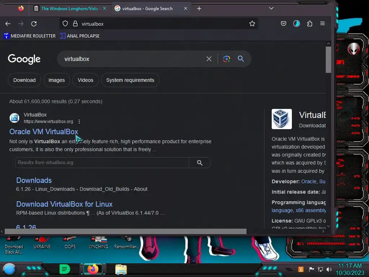
Task: Click the padlock site info icon
Action: (x=75, y=23)
